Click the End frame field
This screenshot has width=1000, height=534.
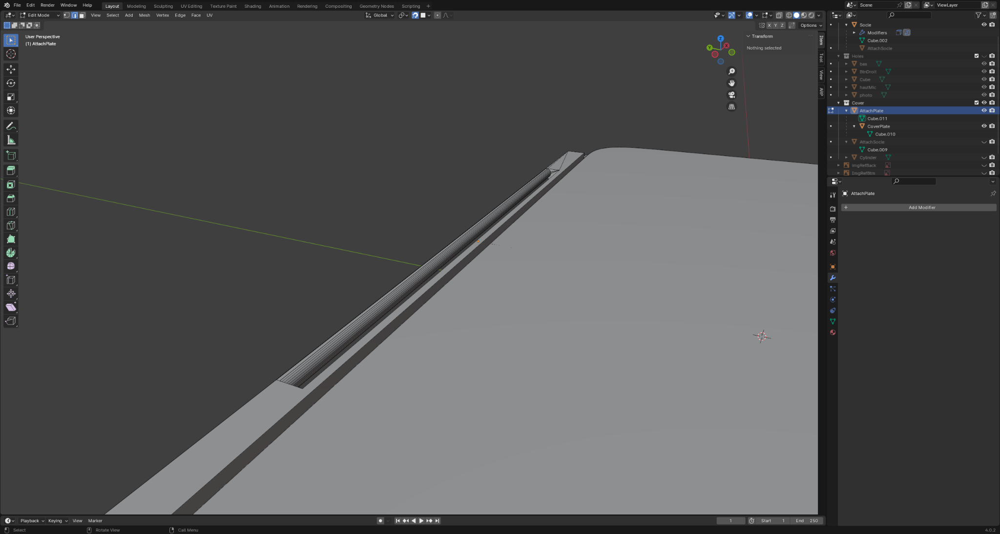[x=807, y=520]
